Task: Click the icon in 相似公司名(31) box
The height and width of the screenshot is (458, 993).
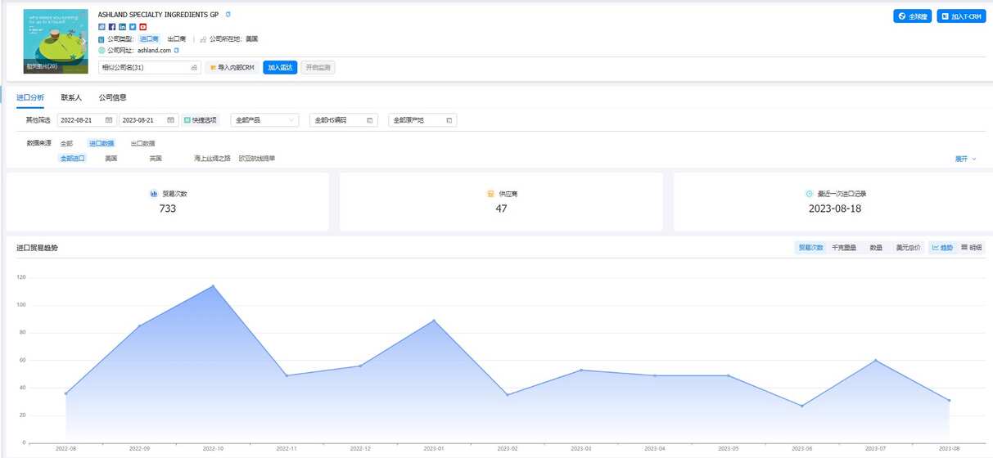Action: [x=194, y=68]
